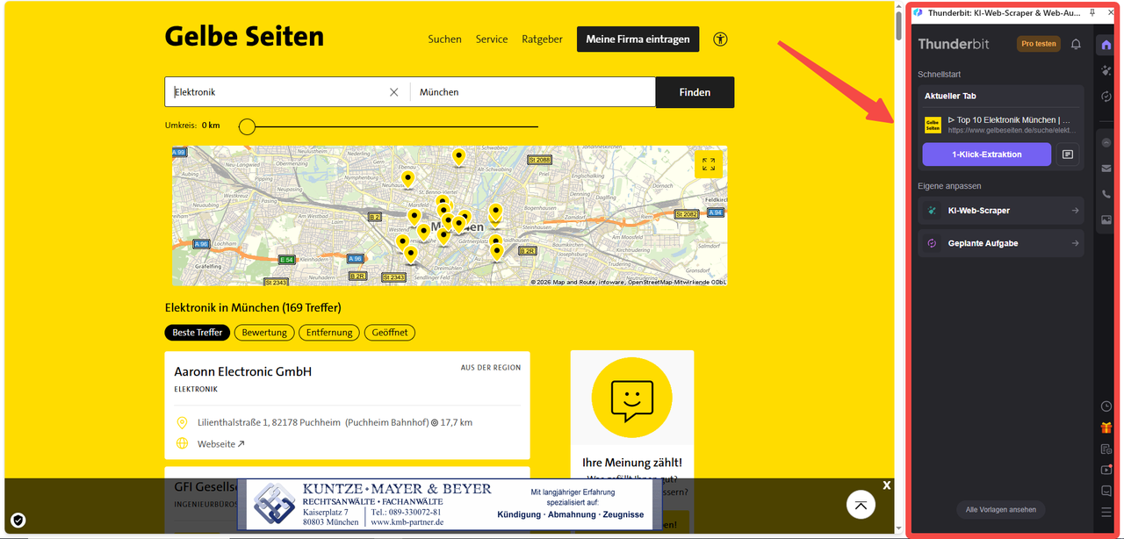Image resolution: width=1124 pixels, height=539 pixels.
Task: Close the Thunderbit side panel
Action: 1111,12
